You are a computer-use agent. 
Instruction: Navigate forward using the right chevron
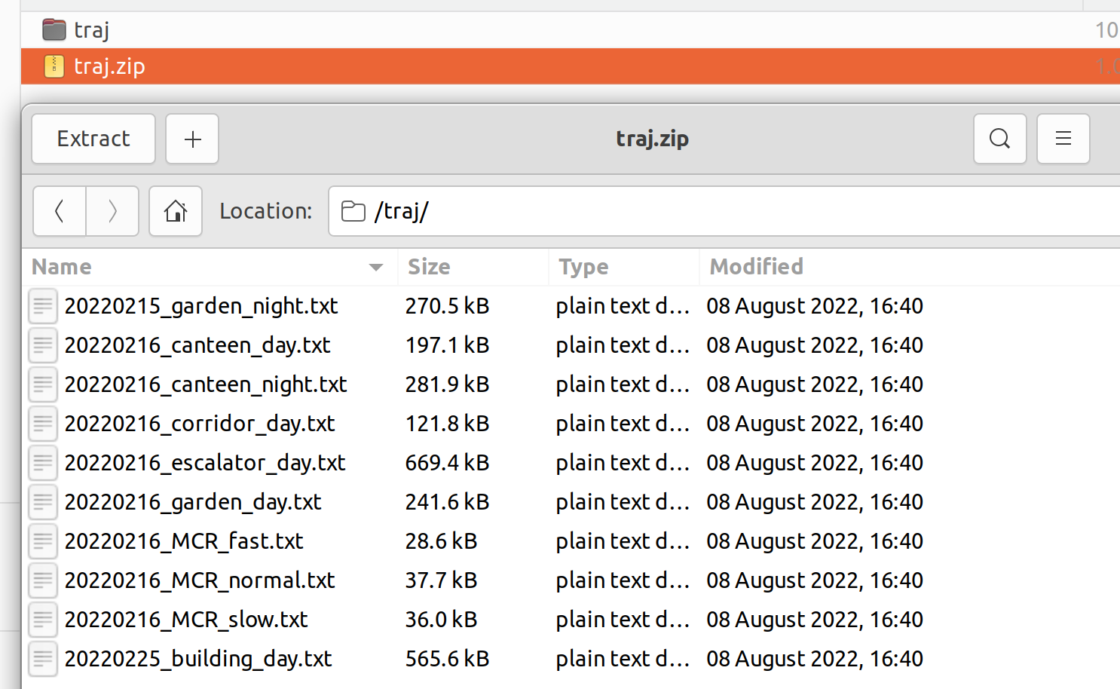pos(112,211)
